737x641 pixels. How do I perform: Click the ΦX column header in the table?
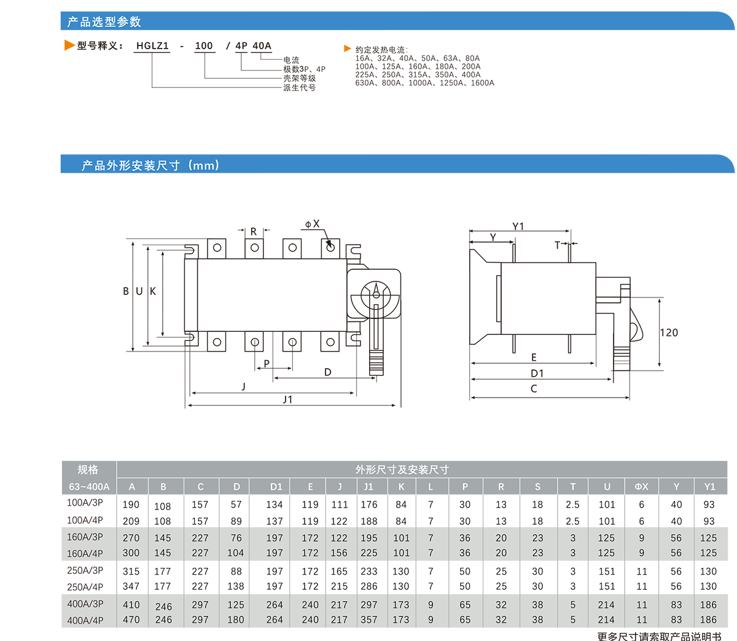[641, 487]
